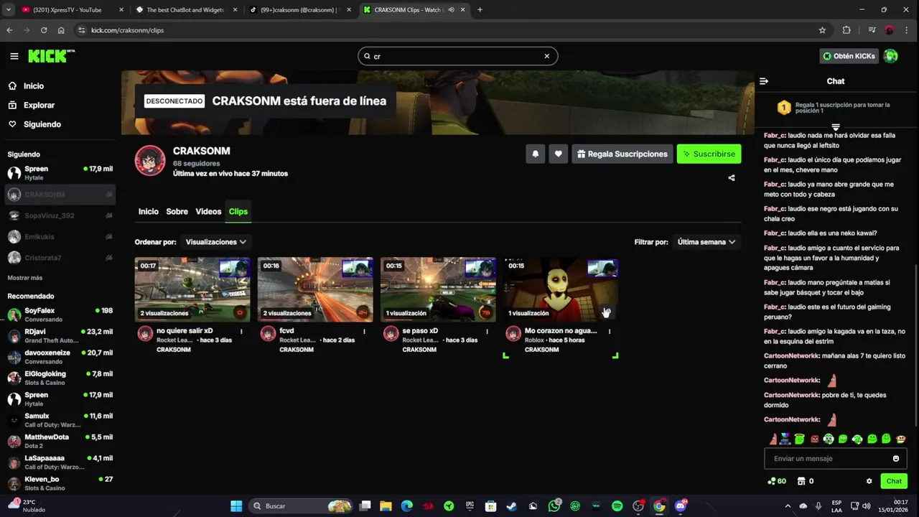The height and width of the screenshot is (517, 919).
Task: Open a new browser tab
Action: point(480,10)
